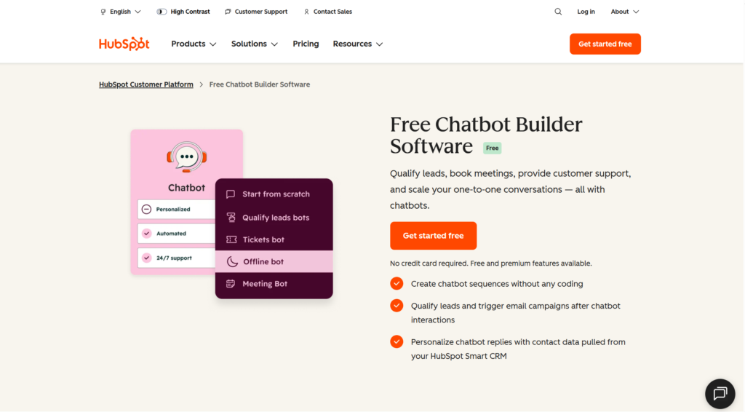The height and width of the screenshot is (412, 745).
Task: Expand the Products menu
Action: point(194,44)
